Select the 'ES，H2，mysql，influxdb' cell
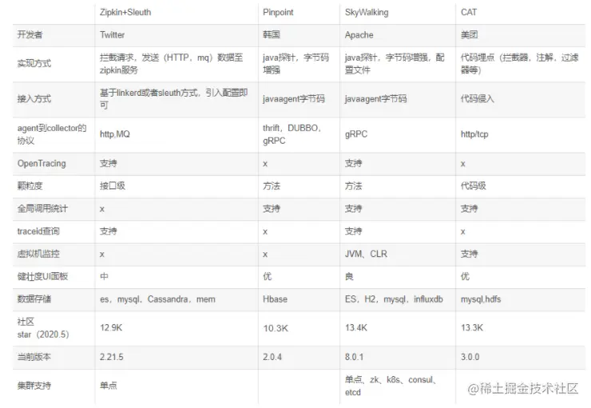This screenshot has width=591, height=408. [x=394, y=299]
